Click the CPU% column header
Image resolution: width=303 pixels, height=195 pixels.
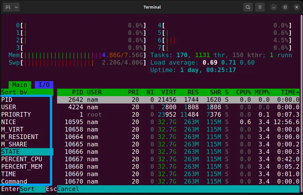244,92
